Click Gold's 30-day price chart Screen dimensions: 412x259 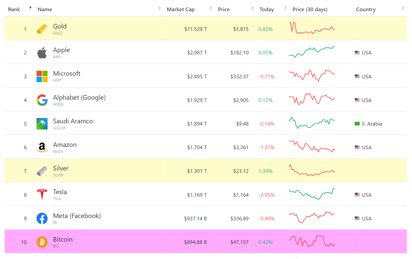[312, 28]
